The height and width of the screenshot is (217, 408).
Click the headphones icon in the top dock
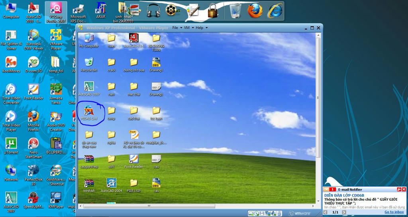(x=153, y=10)
